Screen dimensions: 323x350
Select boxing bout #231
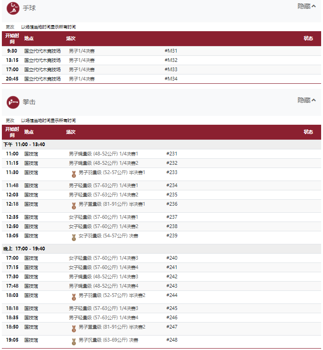point(161,154)
